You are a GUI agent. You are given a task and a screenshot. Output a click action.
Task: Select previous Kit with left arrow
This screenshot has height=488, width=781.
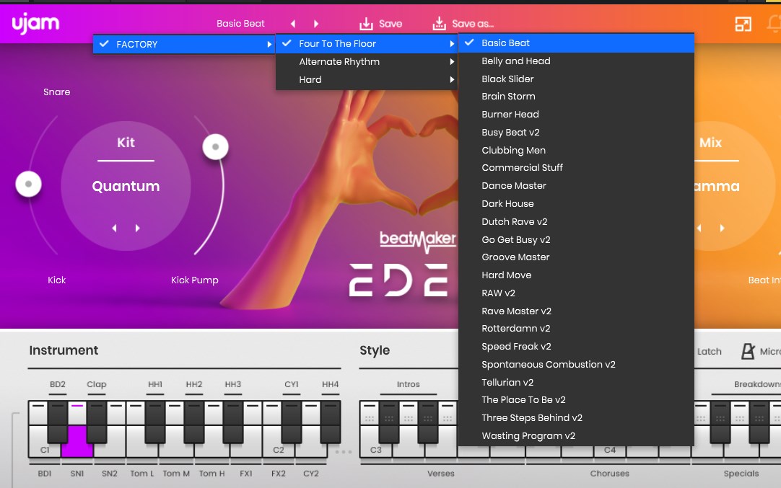[x=114, y=229]
